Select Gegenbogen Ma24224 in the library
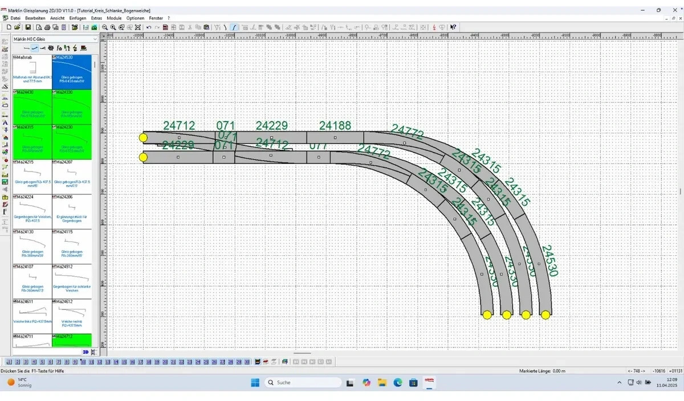 [x=32, y=211]
